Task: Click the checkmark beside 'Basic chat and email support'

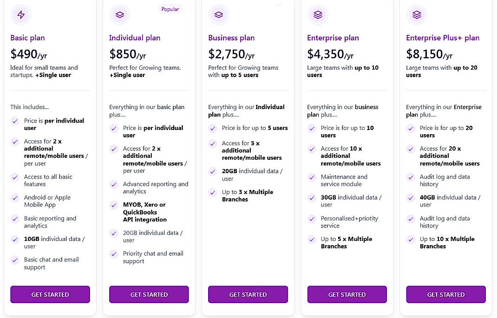Action: click(x=15, y=260)
